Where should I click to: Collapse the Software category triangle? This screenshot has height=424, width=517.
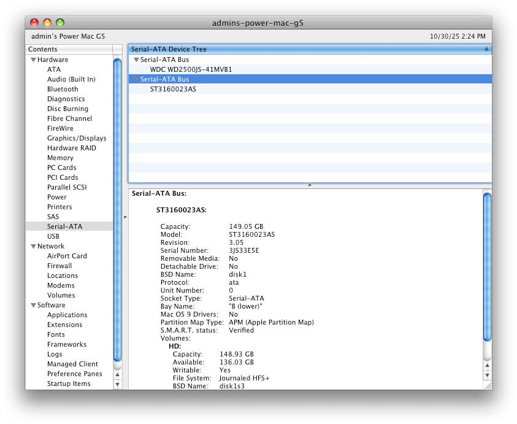click(x=33, y=306)
